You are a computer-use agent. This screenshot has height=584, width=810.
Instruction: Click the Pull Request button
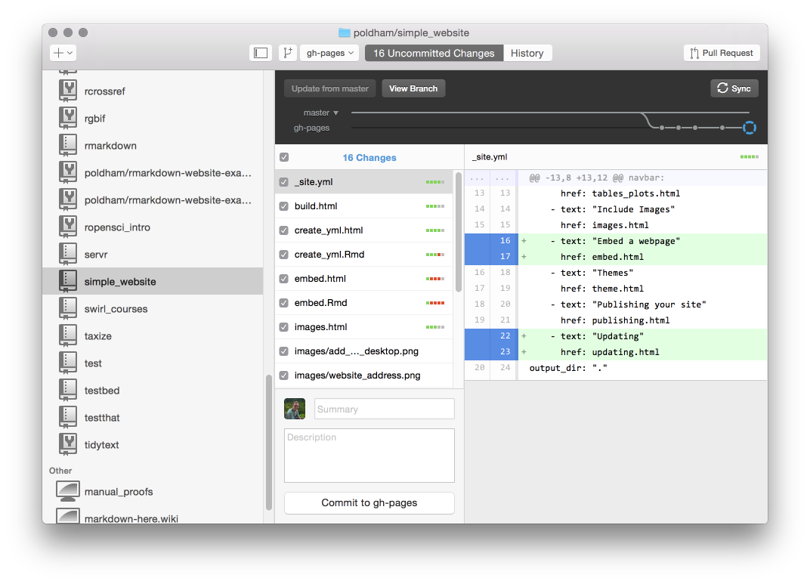722,53
